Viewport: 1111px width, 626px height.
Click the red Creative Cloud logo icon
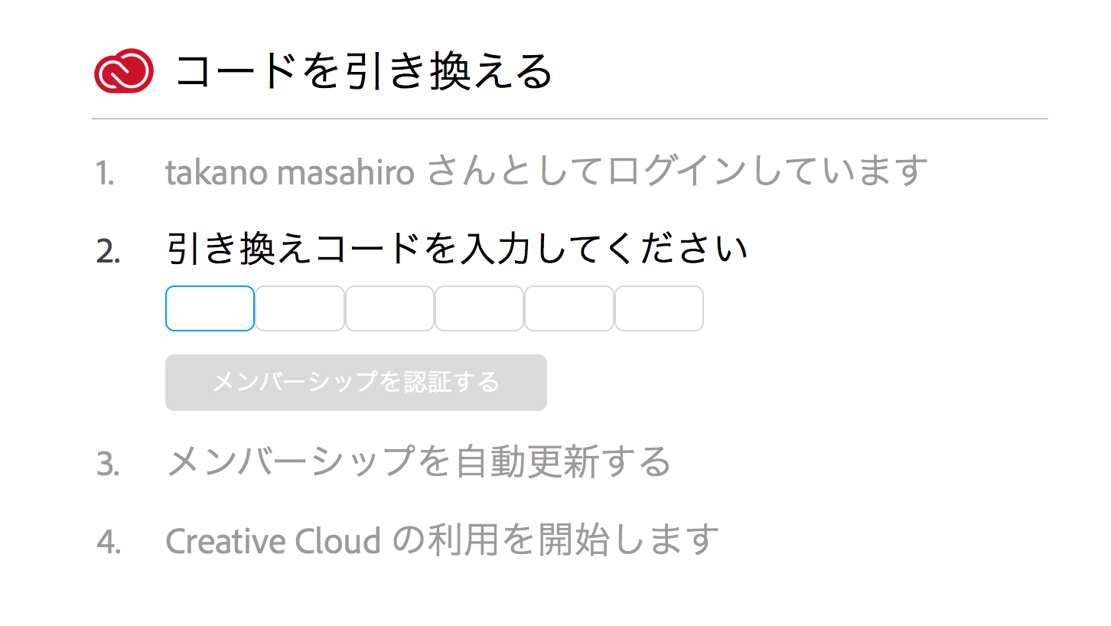124,71
